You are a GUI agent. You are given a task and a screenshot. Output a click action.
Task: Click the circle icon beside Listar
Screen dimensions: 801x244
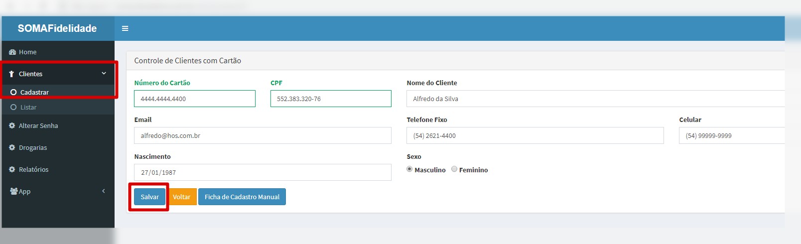[x=13, y=108]
